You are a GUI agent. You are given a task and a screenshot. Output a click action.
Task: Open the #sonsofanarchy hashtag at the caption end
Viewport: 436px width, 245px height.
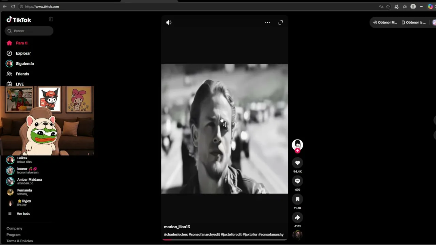click(x=271, y=234)
